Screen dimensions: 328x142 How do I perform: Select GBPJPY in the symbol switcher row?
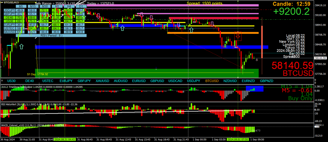coord(84,81)
